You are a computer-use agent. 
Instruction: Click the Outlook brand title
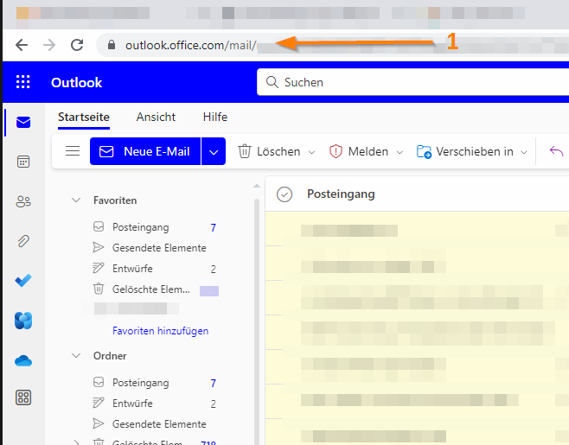(77, 83)
